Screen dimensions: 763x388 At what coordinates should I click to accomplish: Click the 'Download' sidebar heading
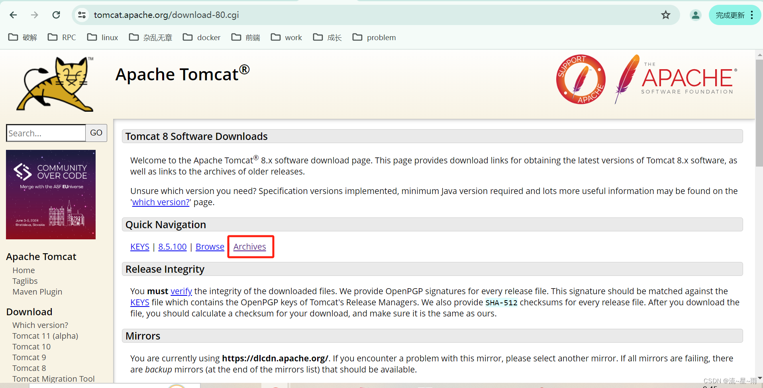pos(29,312)
